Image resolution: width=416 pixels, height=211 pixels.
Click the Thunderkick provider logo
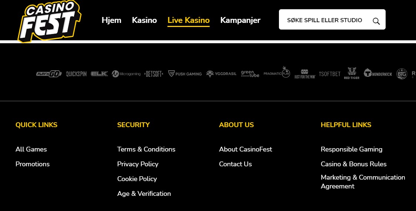[377, 74]
